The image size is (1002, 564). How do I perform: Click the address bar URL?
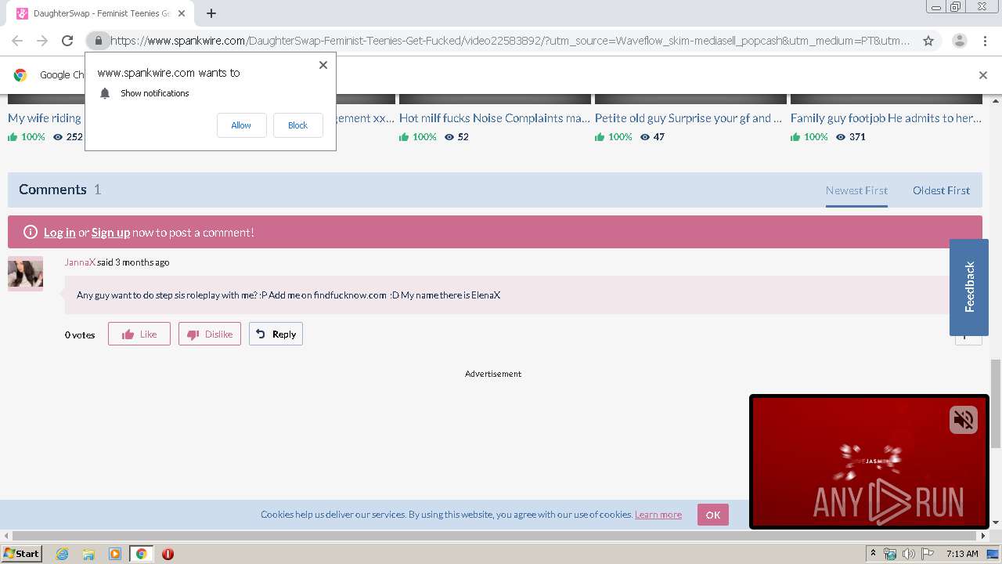tap(510, 41)
